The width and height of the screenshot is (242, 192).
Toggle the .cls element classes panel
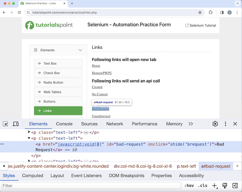coord(203,186)
